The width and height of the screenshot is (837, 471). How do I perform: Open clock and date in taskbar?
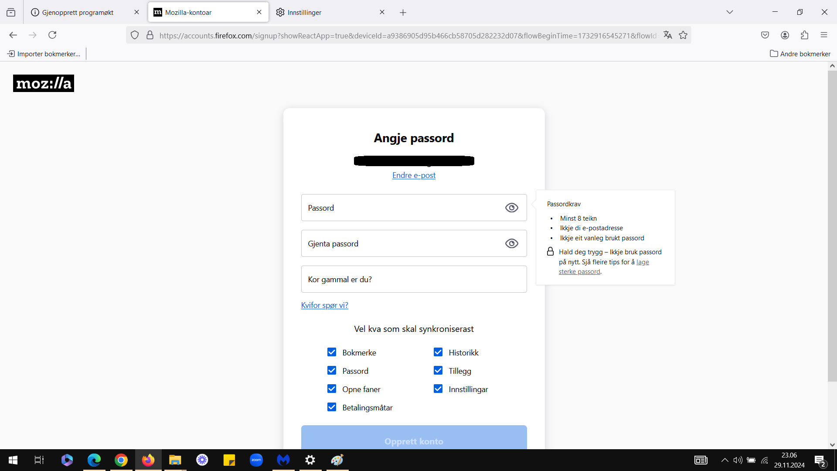coord(789,460)
